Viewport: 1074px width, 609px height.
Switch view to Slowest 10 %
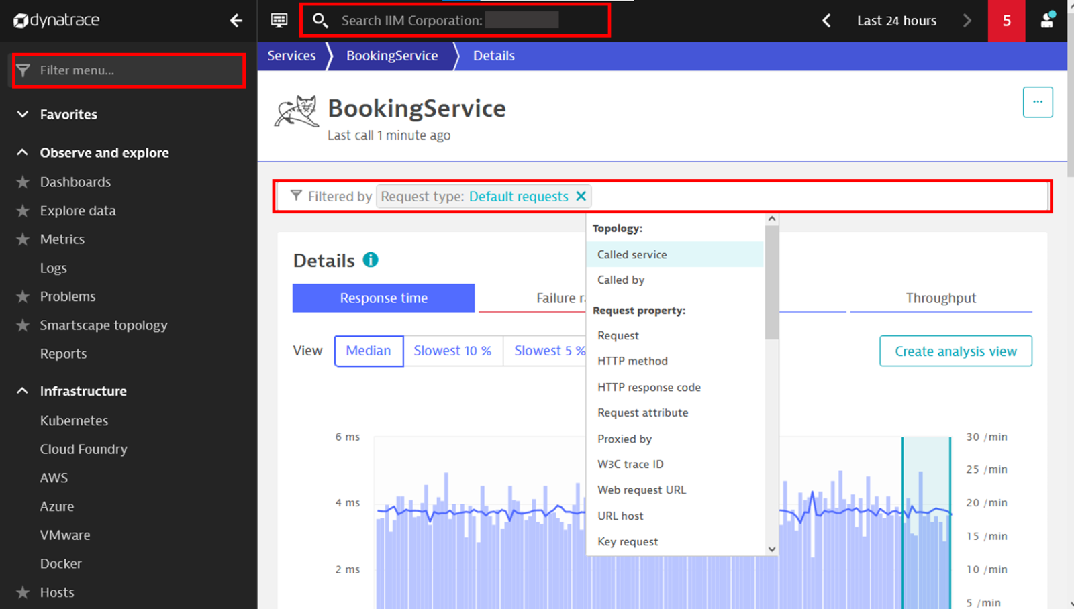(452, 351)
